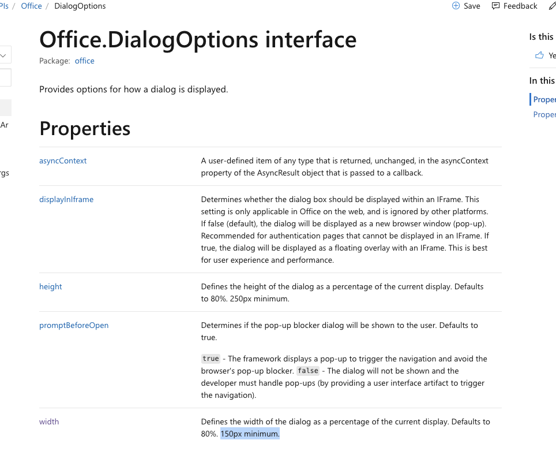Click the sidebar filter input box
Image resolution: width=556 pixels, height=470 pixels.
pyautogui.click(x=5, y=77)
